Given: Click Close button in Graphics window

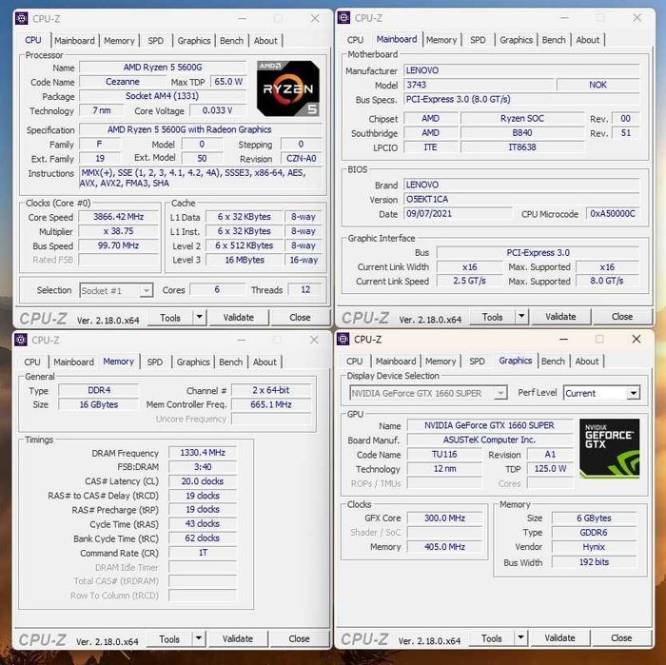Looking at the screenshot, I should [x=621, y=638].
